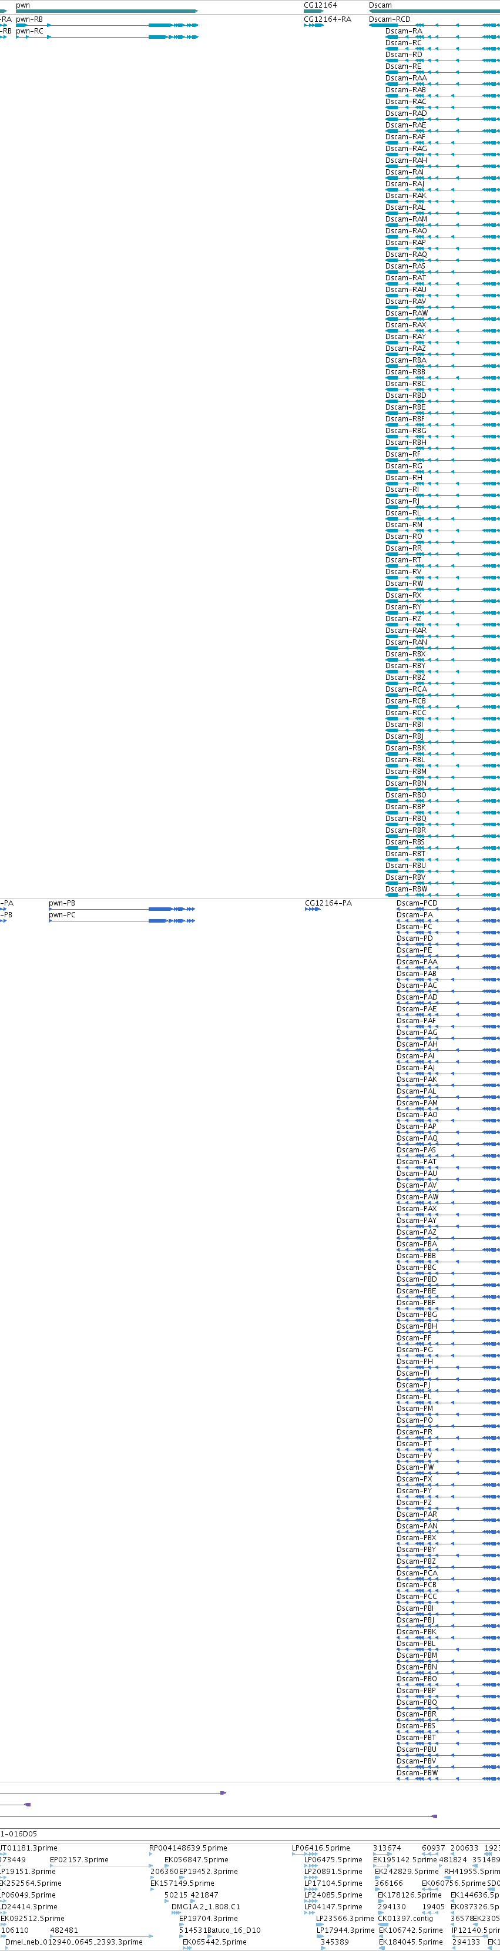Click the Dscam gene label
Viewport: 500px width, 1951px height.
(380, 5)
